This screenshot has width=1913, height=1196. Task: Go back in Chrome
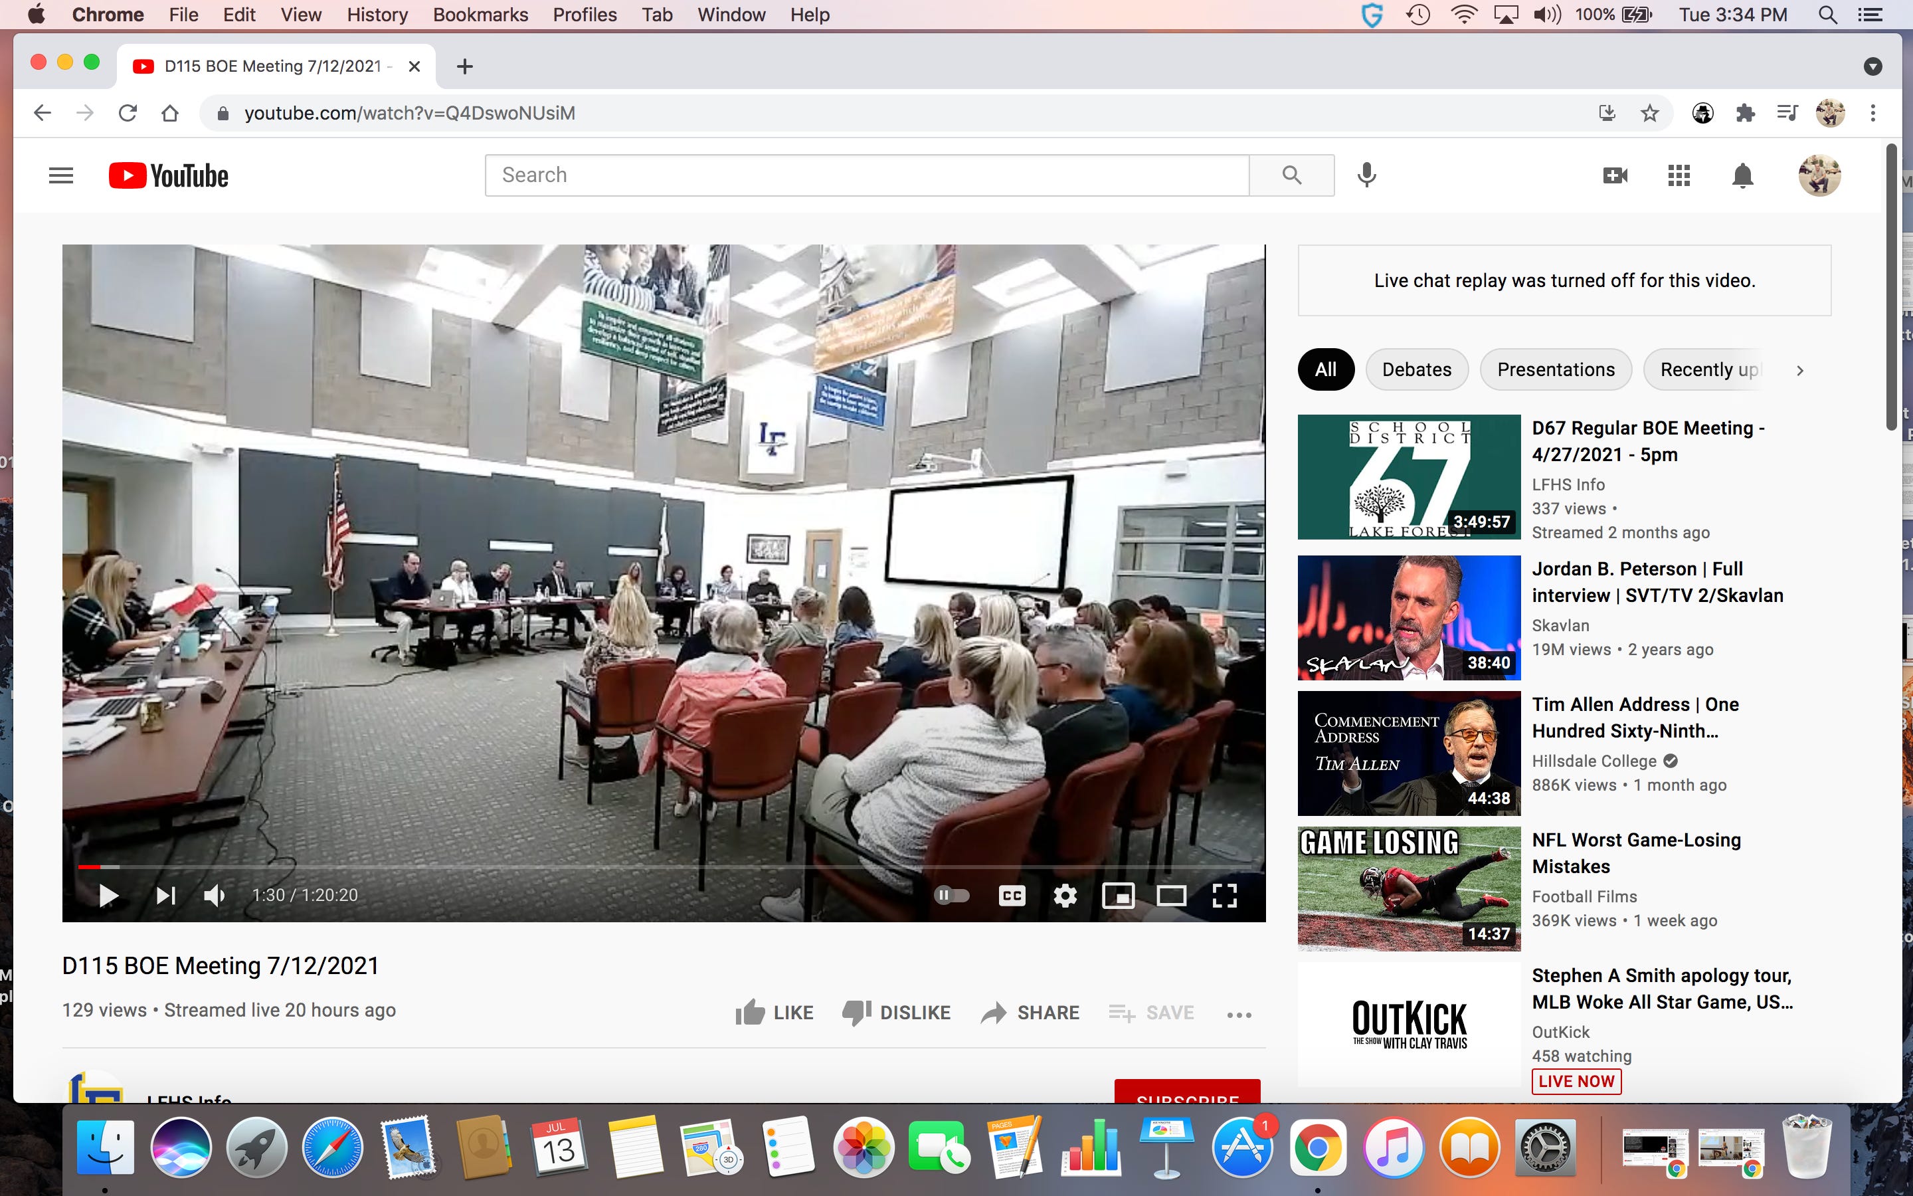coord(43,113)
